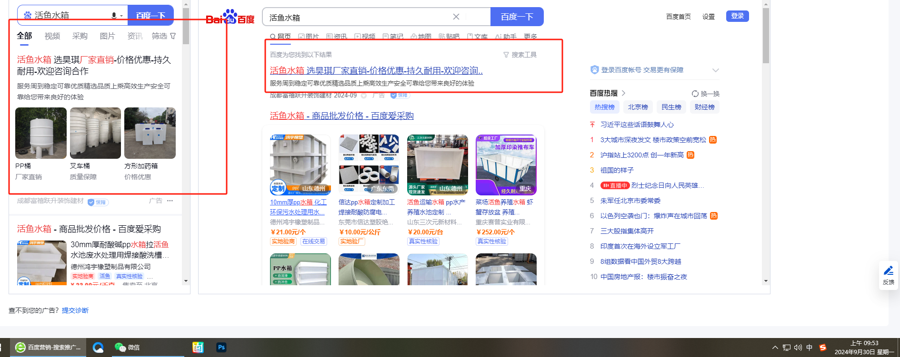The image size is (900, 357).
Task: Open the colorful 图 app in taskbar
Action: pos(198,347)
